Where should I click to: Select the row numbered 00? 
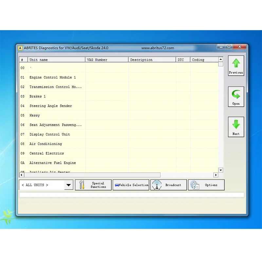119,68
